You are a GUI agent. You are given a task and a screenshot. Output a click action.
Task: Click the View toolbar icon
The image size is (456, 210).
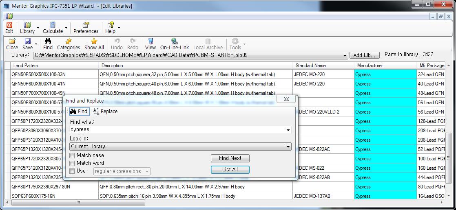coord(151,41)
